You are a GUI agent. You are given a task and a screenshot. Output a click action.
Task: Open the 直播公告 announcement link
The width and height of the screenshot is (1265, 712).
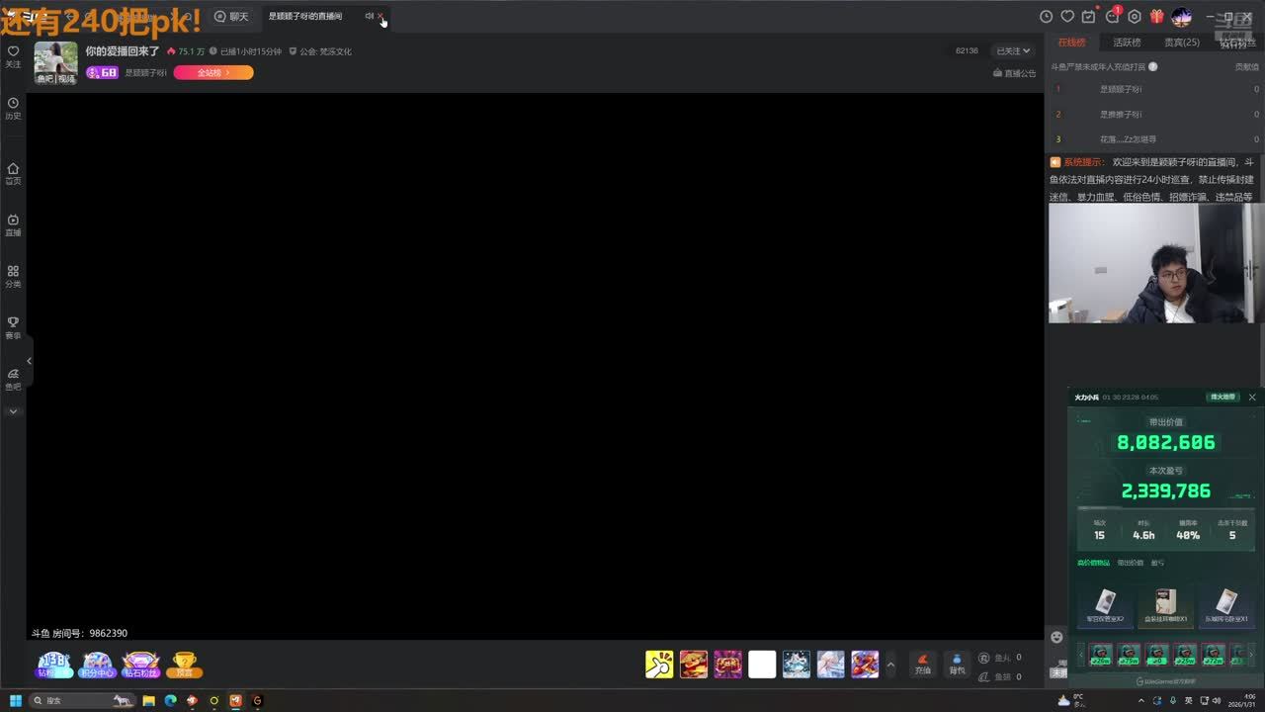pyautogui.click(x=1015, y=73)
